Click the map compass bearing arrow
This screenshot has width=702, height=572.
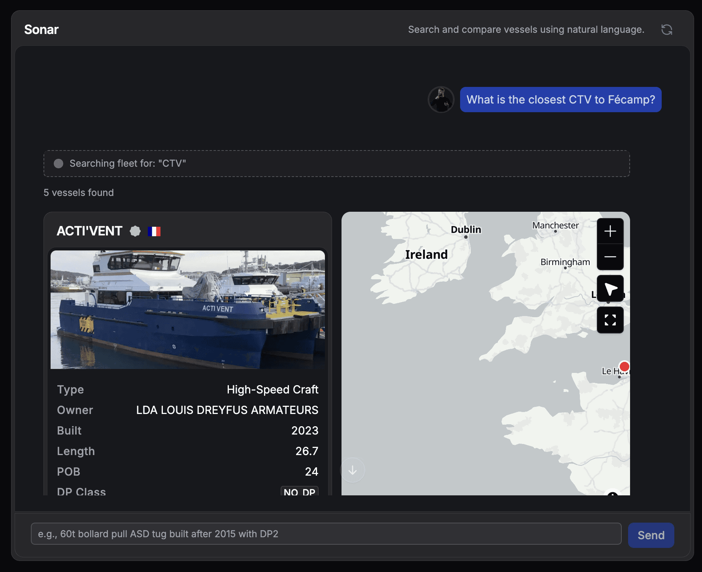(x=610, y=288)
